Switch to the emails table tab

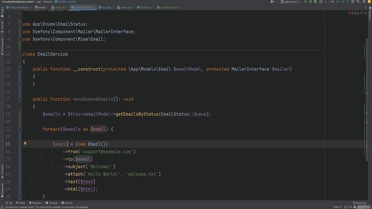[x=41, y=8]
